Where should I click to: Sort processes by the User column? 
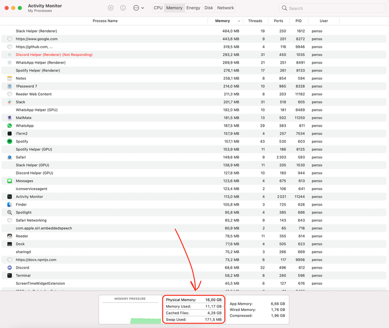pyautogui.click(x=324, y=21)
